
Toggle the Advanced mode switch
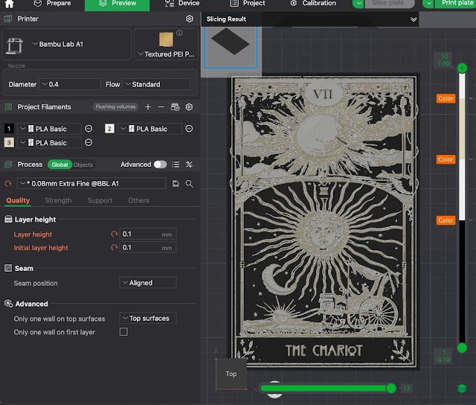point(160,165)
